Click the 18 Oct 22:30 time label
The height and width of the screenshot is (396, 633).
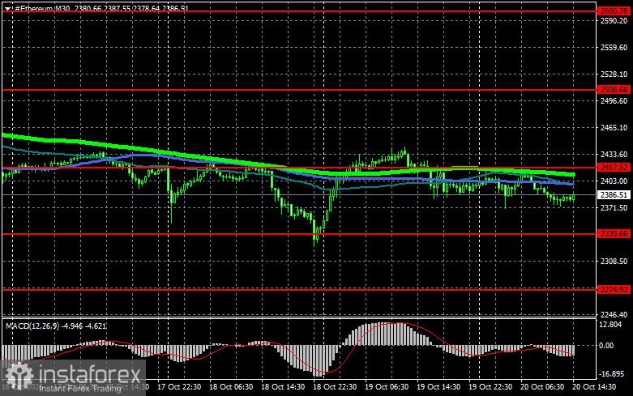[335, 387]
